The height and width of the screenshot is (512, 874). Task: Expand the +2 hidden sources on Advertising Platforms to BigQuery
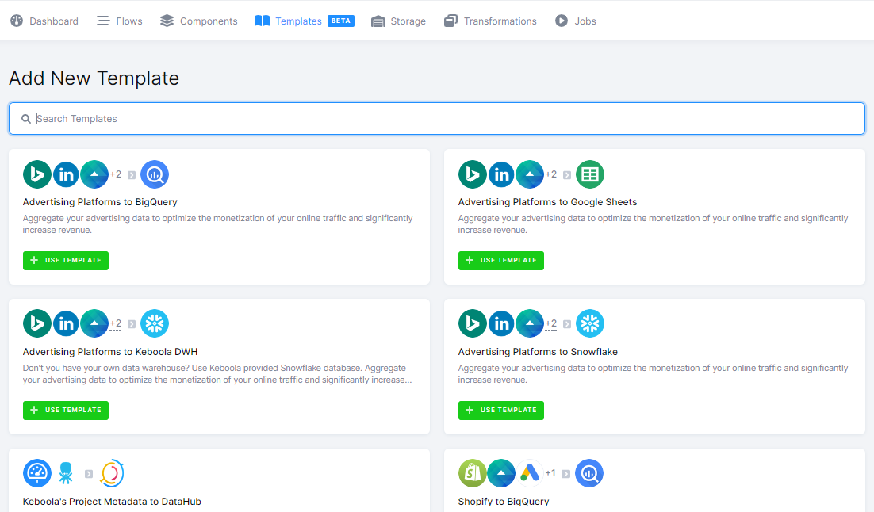point(116,174)
